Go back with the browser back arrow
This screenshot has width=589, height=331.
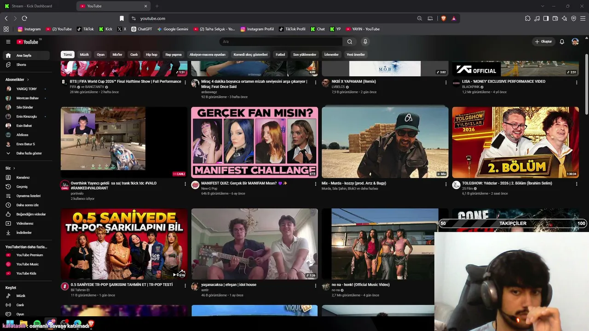coord(6,18)
